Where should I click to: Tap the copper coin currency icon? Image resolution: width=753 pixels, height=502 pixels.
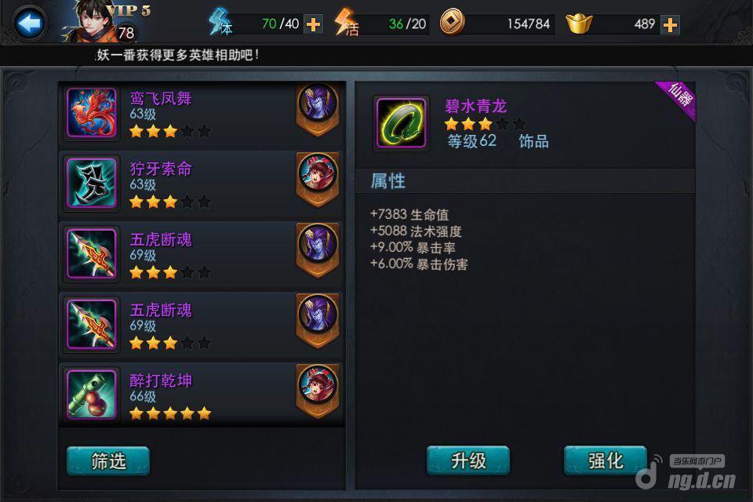pyautogui.click(x=453, y=23)
